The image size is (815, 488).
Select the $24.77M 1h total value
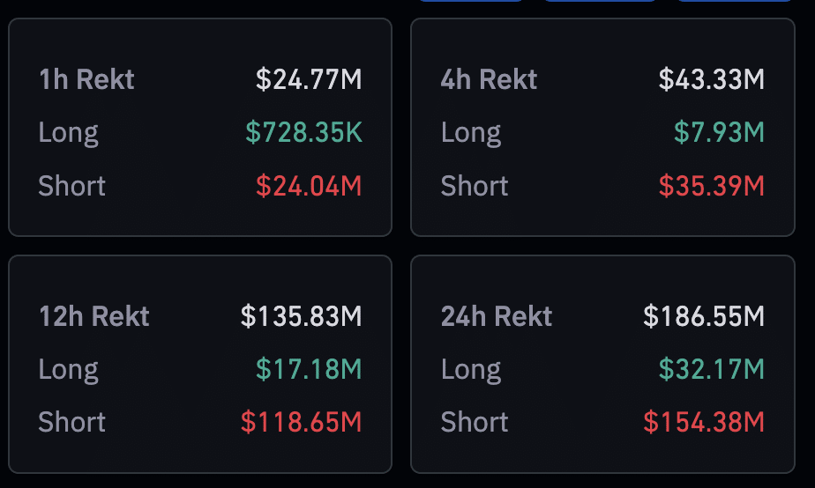[x=309, y=79]
